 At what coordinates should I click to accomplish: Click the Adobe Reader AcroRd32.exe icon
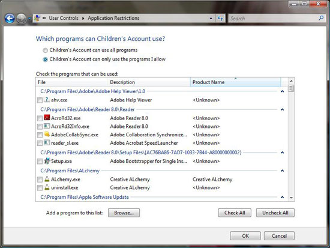coord(47,118)
